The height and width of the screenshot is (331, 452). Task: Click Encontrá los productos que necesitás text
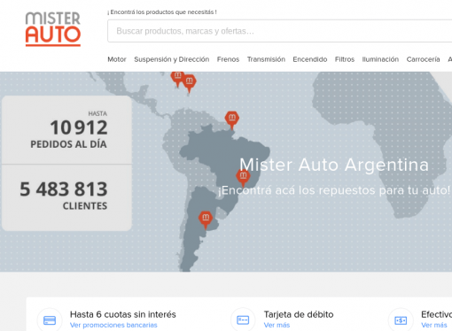(x=162, y=12)
